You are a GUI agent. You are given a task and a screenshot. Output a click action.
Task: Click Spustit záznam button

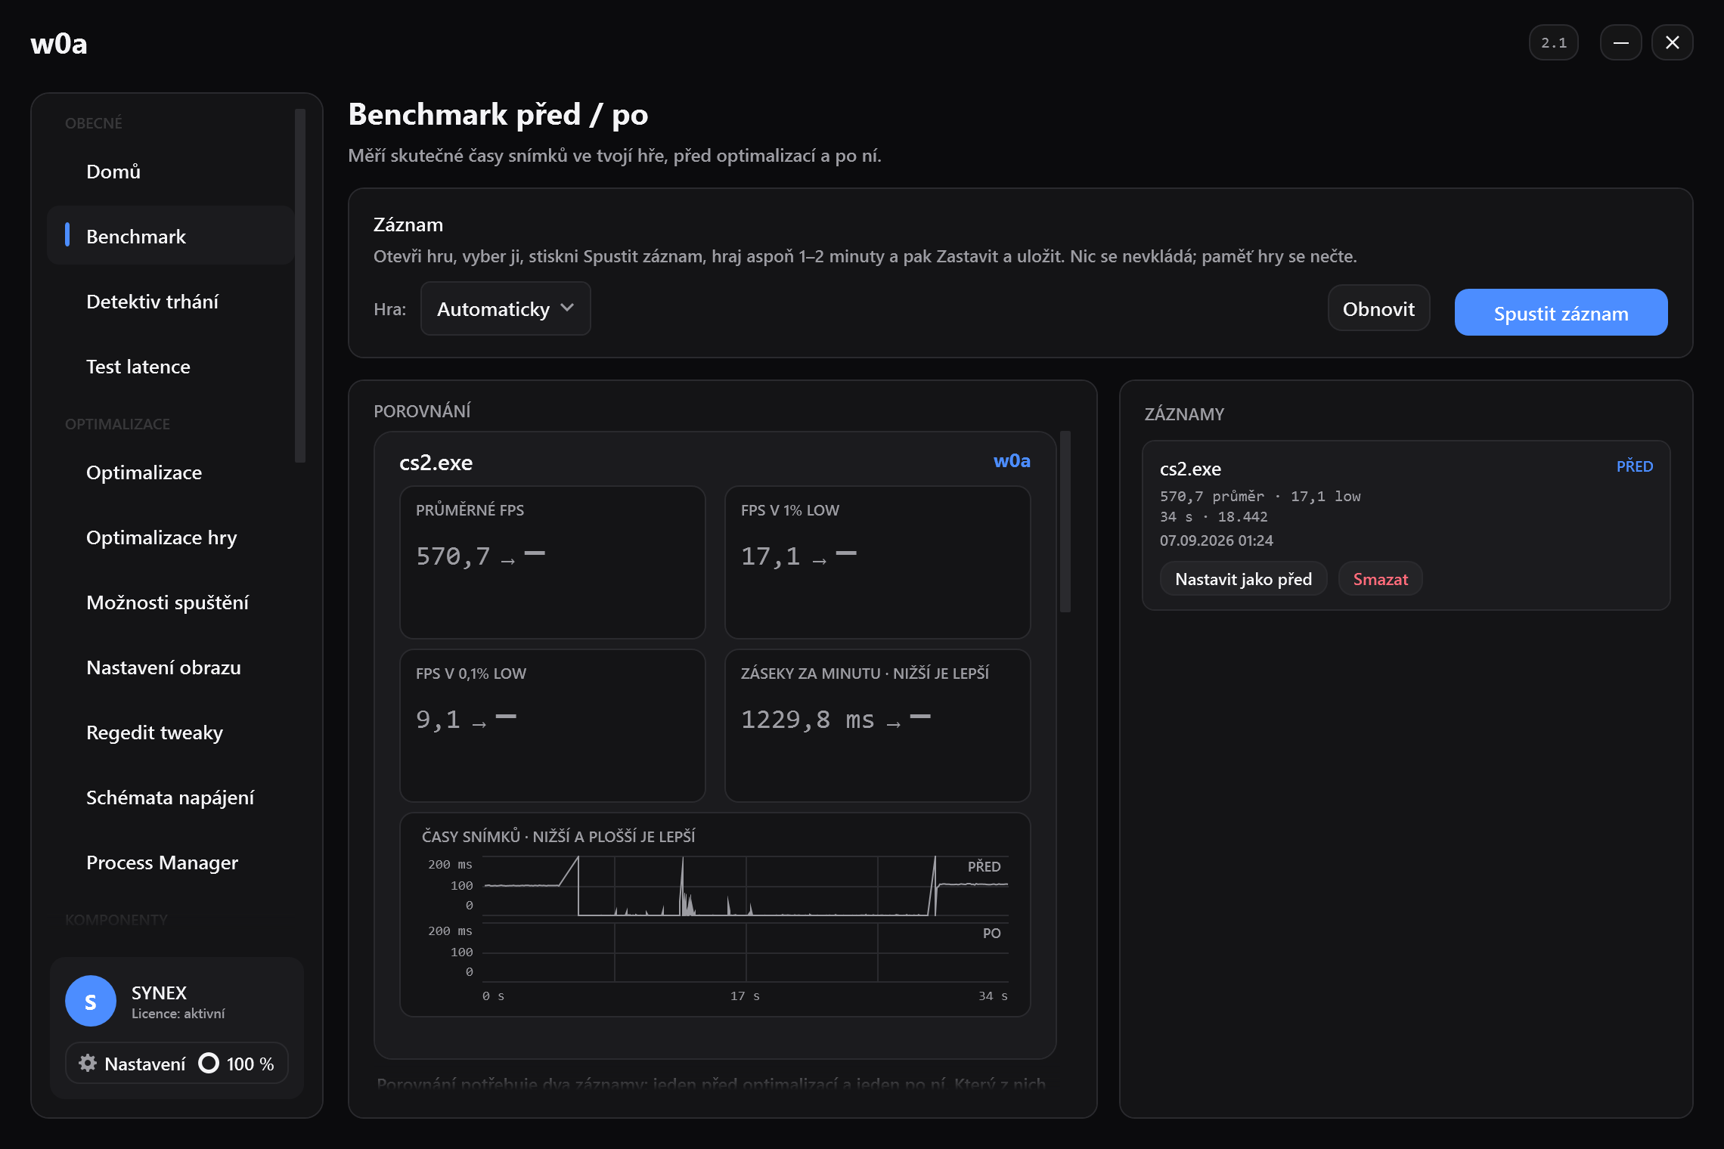click(1561, 312)
